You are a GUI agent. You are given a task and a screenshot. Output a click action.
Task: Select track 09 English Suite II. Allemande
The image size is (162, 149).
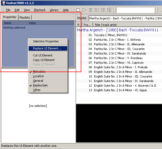[119, 72]
